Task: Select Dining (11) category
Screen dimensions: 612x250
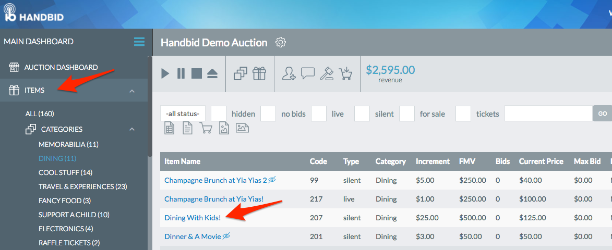Action: point(57,158)
